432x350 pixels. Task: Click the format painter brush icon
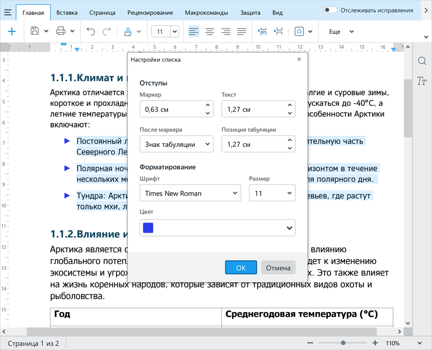(128, 31)
